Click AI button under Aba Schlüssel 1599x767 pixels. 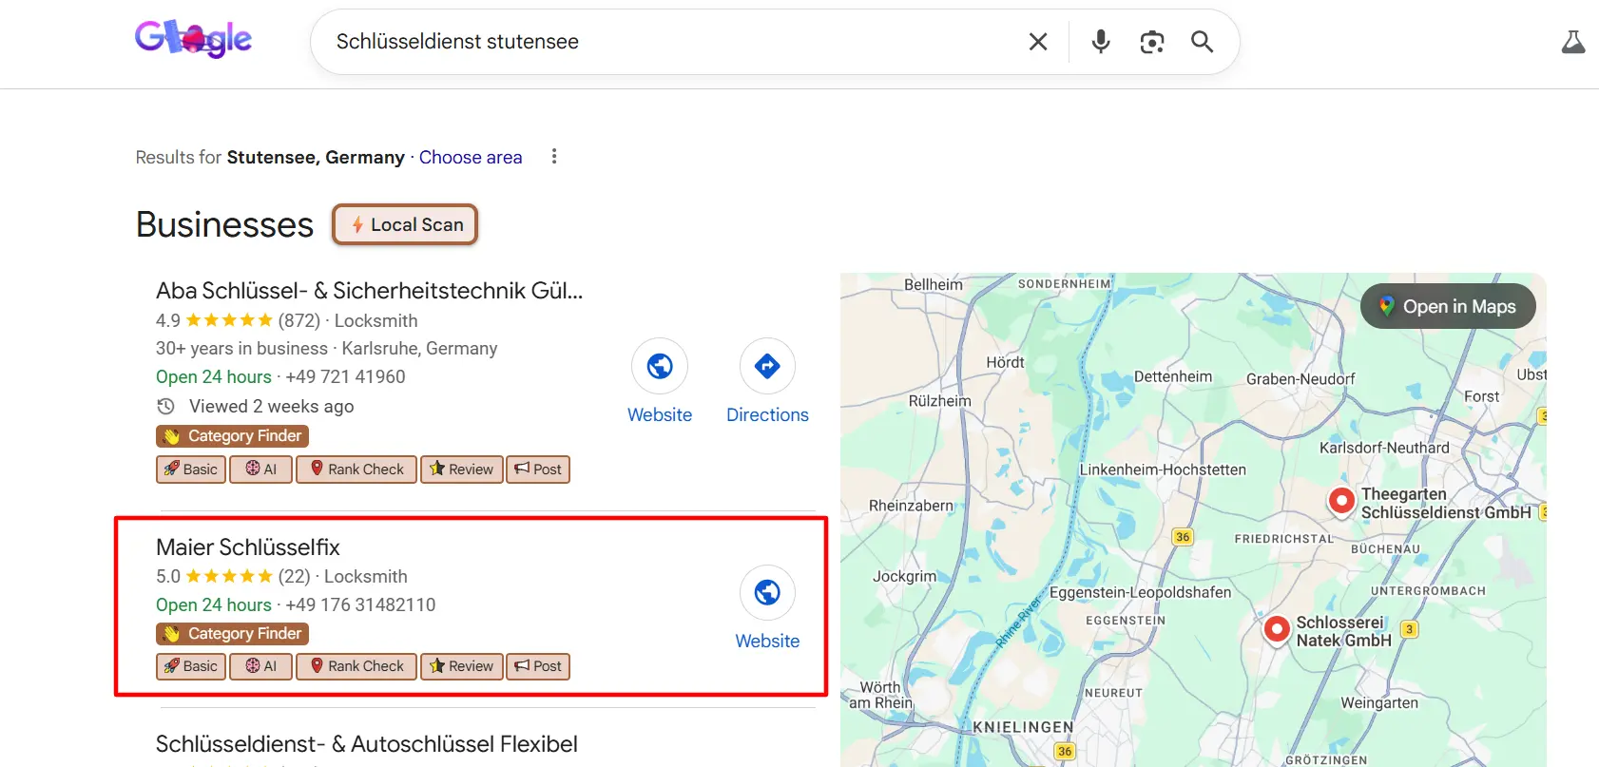(261, 470)
